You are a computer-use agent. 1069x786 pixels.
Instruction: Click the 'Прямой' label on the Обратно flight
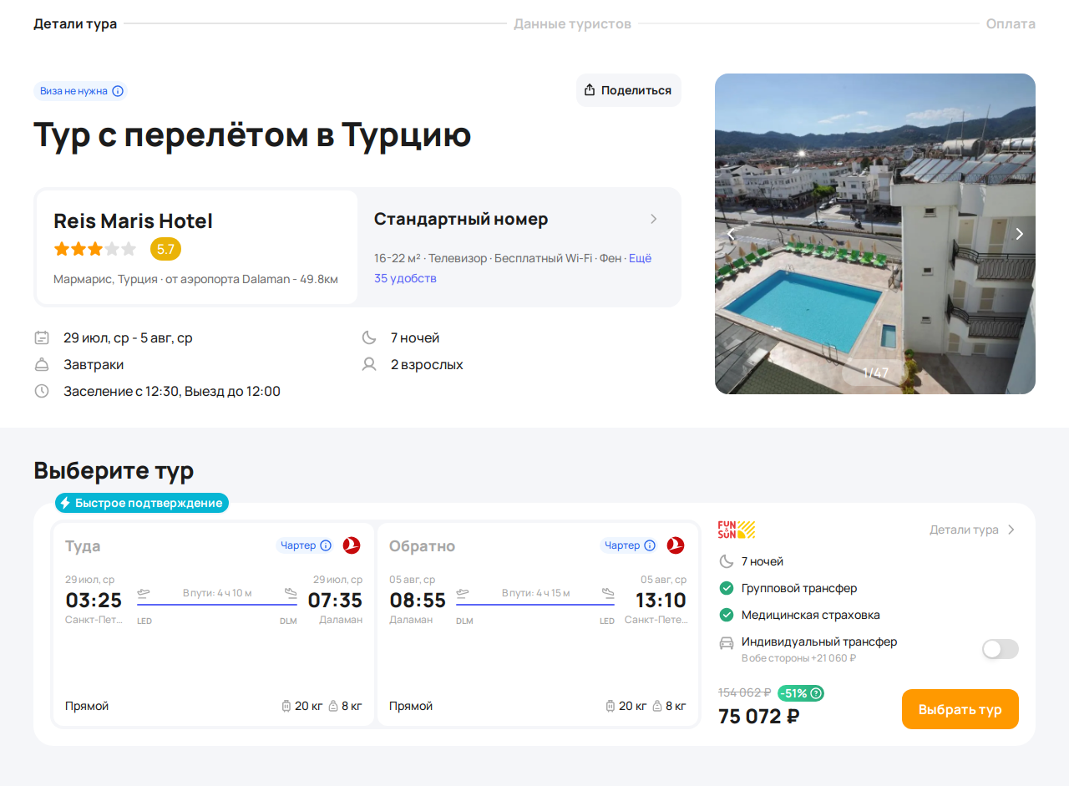(411, 706)
